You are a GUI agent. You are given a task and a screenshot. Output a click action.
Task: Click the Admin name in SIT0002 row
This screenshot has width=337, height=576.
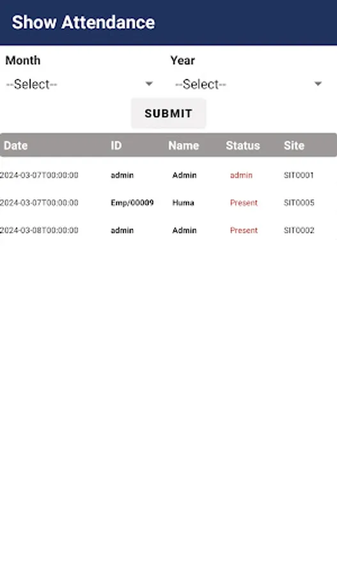pyautogui.click(x=184, y=230)
